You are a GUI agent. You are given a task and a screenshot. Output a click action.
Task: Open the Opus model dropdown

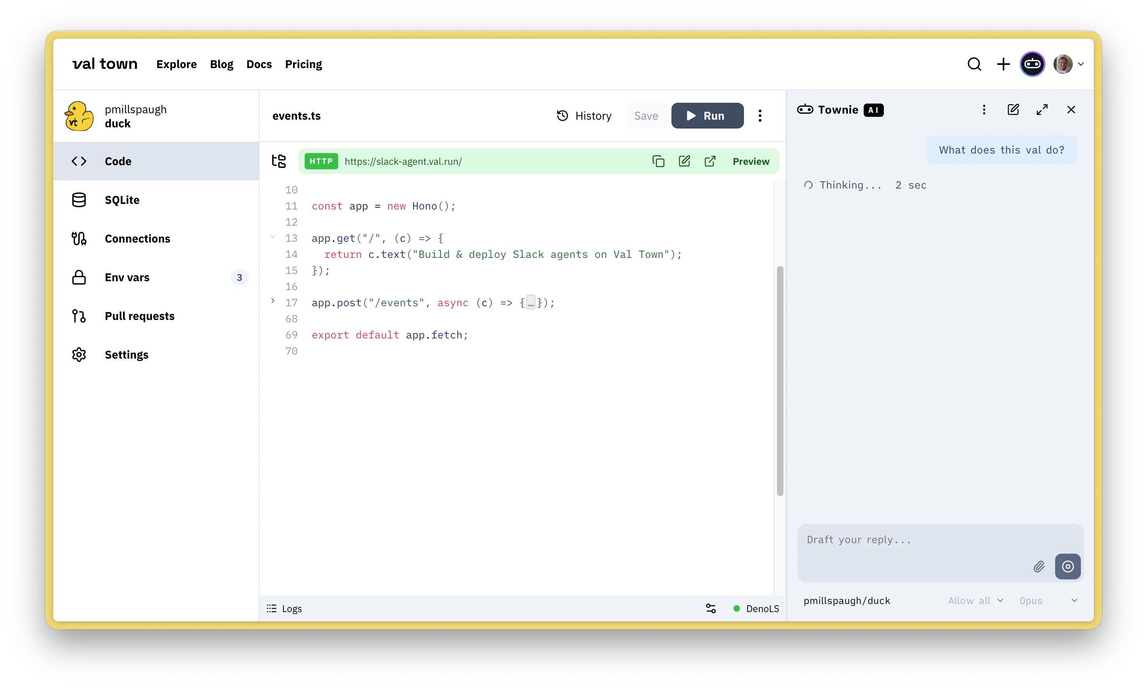[1048, 601]
